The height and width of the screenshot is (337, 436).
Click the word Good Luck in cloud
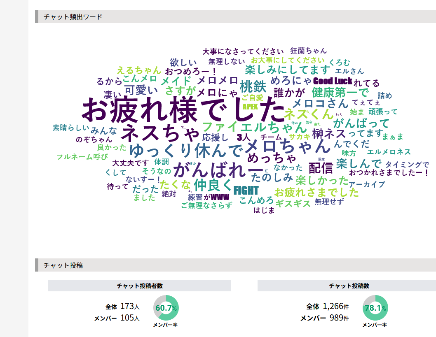(x=333, y=81)
